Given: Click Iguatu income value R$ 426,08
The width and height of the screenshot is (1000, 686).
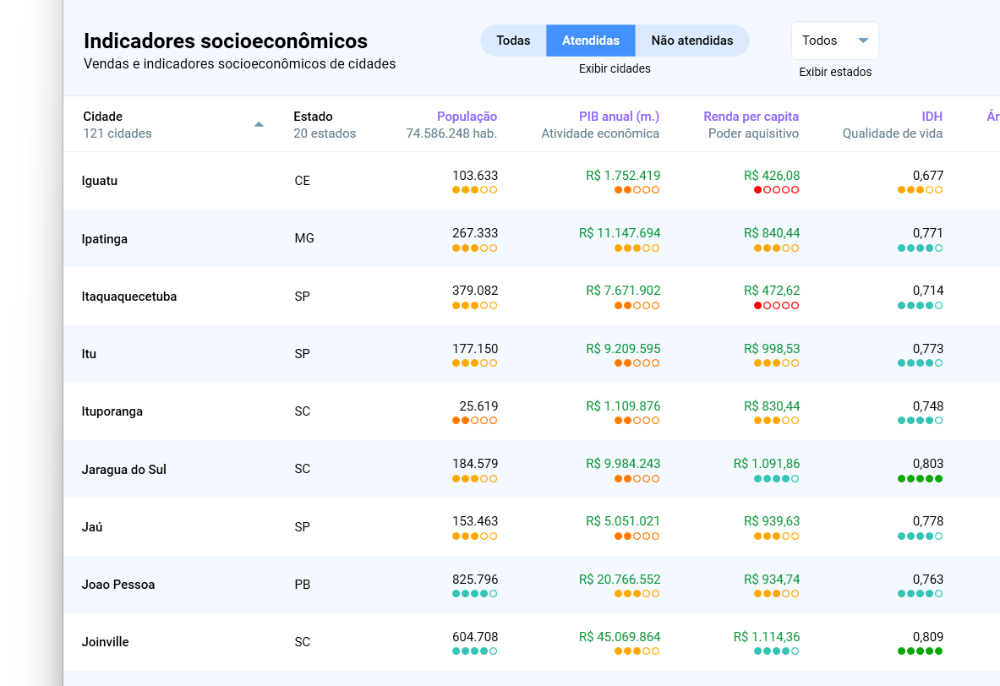Looking at the screenshot, I should pyautogui.click(x=772, y=176).
